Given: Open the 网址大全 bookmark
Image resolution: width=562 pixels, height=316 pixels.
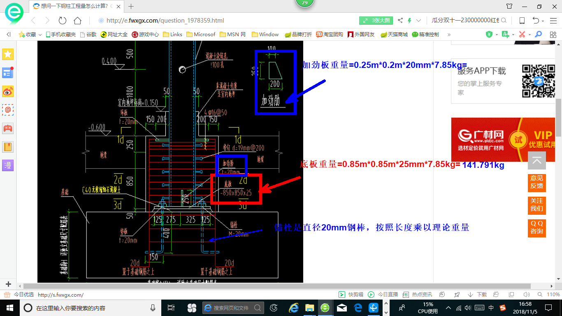Looking at the screenshot, I should pos(114,35).
